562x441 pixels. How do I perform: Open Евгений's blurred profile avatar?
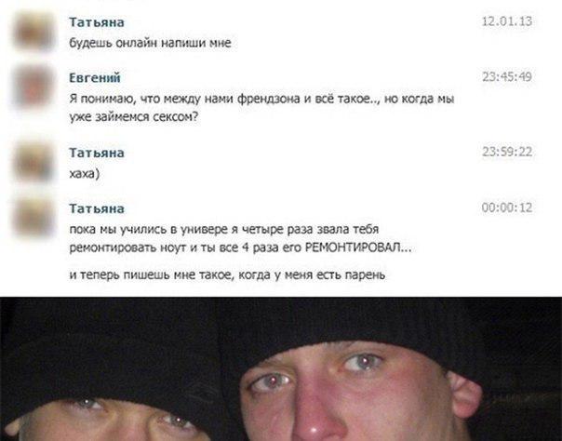click(x=33, y=87)
